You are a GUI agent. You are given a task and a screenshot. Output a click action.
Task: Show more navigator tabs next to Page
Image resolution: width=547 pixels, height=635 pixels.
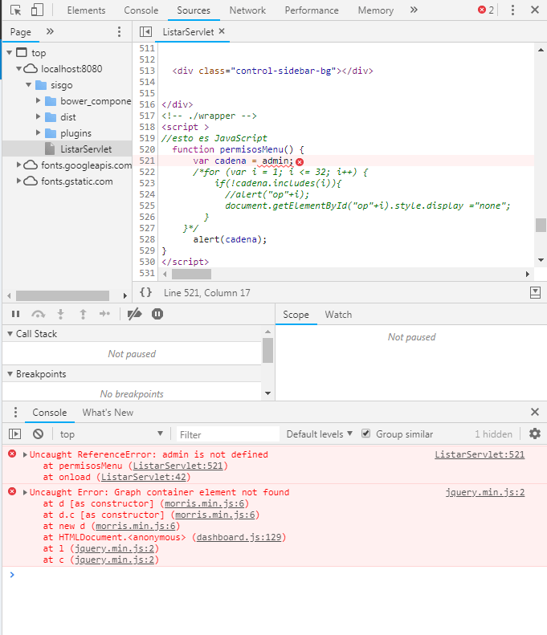(x=50, y=31)
